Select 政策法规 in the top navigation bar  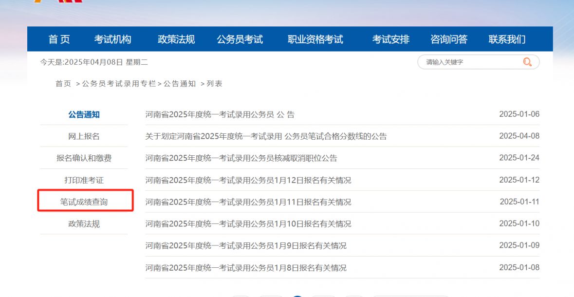pos(176,39)
